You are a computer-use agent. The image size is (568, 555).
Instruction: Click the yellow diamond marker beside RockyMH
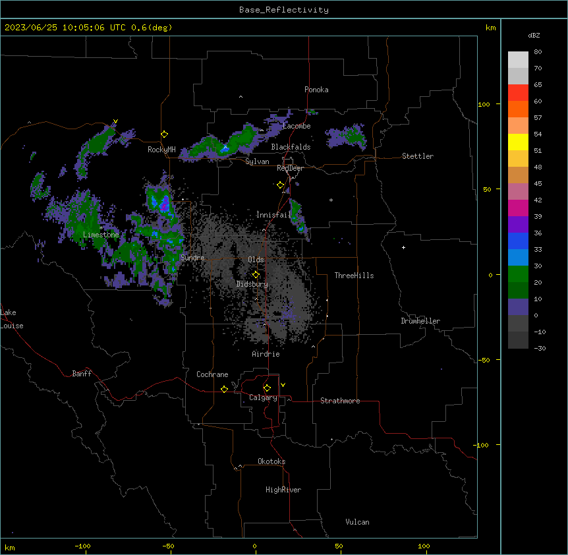[x=164, y=134]
